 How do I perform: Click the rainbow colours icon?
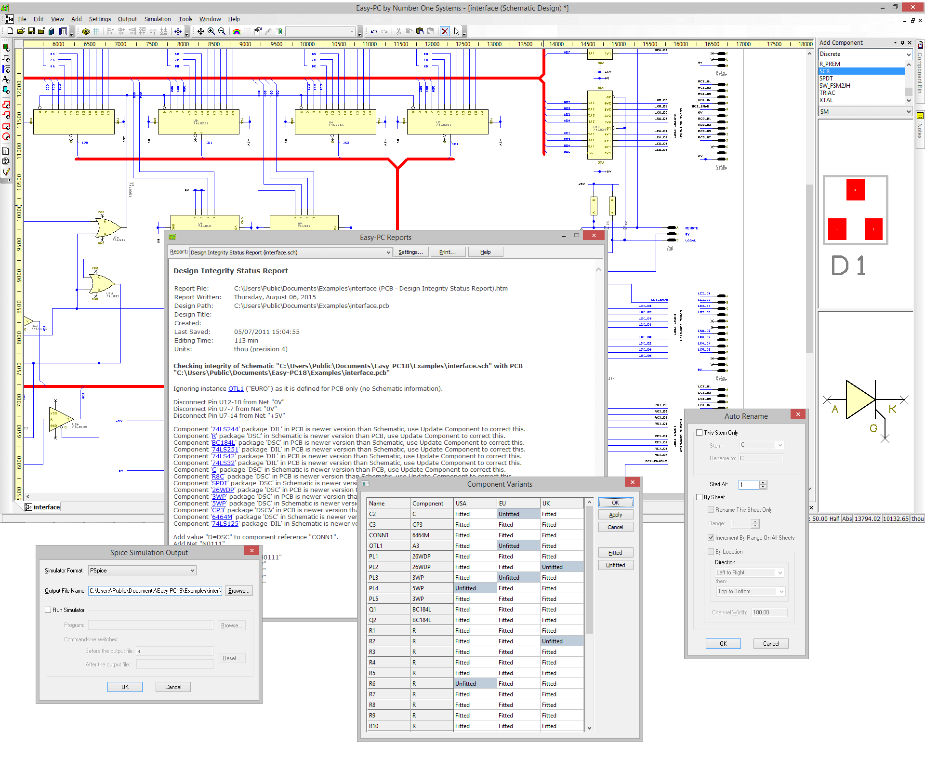tap(237, 31)
